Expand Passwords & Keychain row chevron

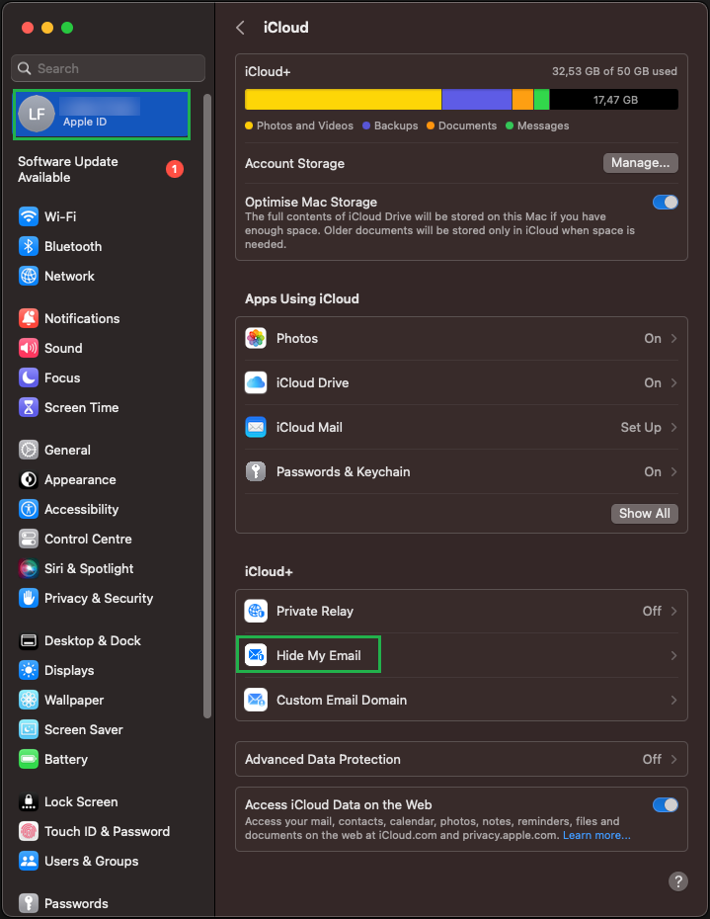coord(673,471)
